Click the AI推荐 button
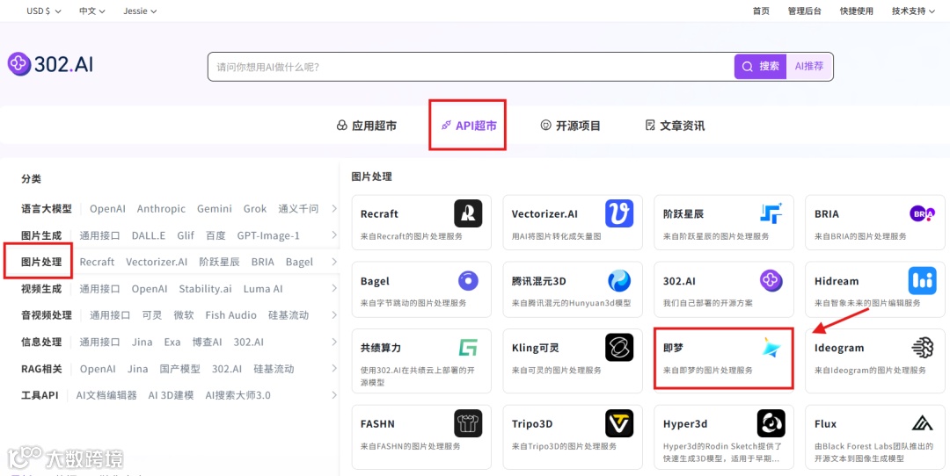The height and width of the screenshot is (476, 950). [x=809, y=67]
